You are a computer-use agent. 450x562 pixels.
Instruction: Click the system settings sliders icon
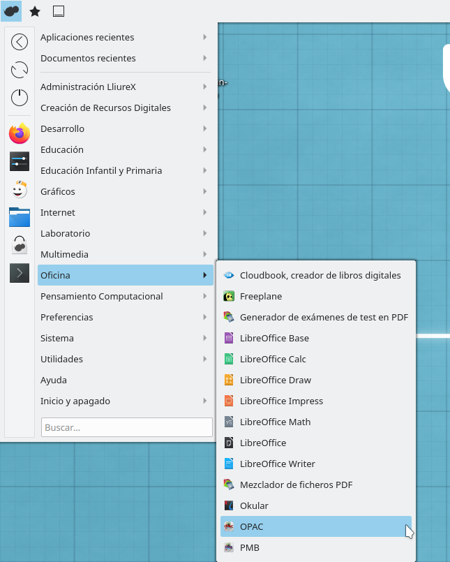(x=20, y=161)
